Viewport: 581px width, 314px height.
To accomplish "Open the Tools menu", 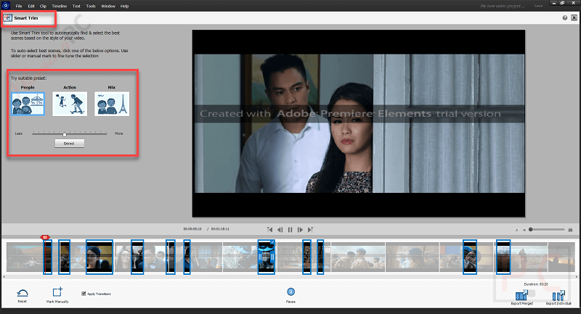I will [x=91, y=7].
